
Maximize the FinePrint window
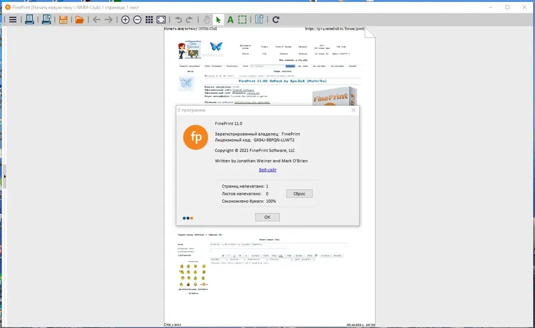tap(508, 7)
